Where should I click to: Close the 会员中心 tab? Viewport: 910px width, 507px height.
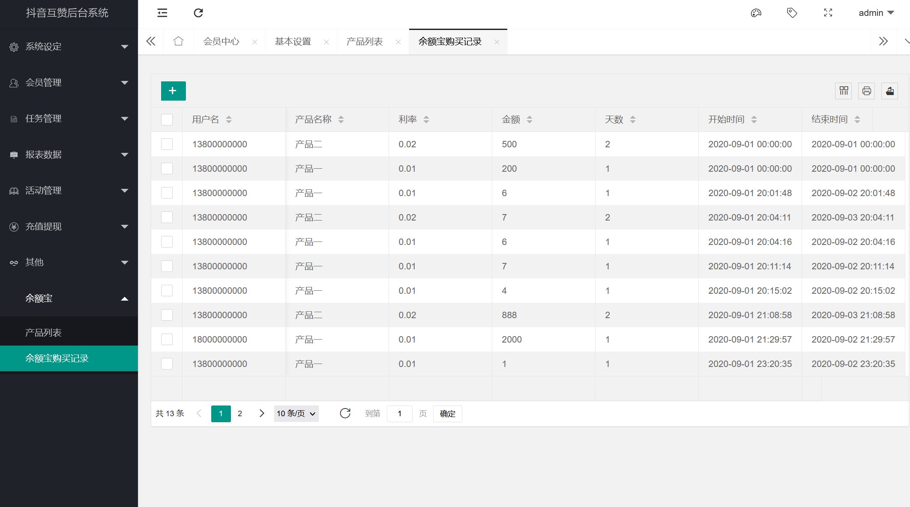tap(255, 42)
